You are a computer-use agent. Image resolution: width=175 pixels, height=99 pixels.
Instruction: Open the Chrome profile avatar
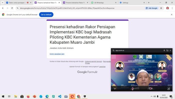[x=167, y=8]
